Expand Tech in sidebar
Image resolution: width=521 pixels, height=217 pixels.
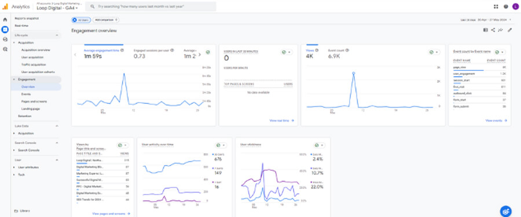(x=14, y=175)
